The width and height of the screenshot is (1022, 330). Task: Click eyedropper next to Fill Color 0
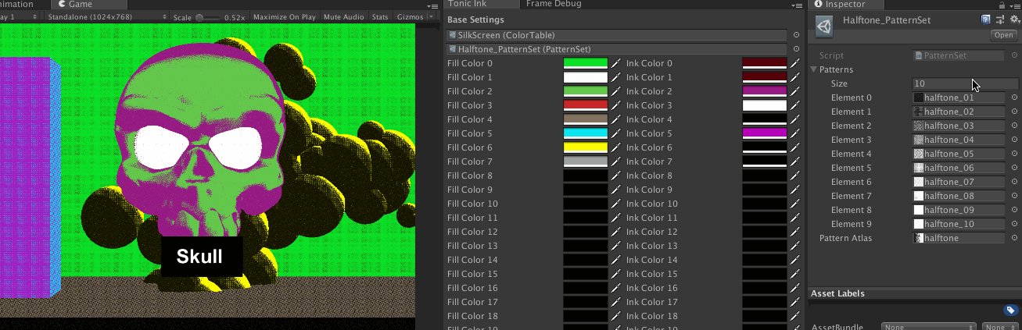615,64
